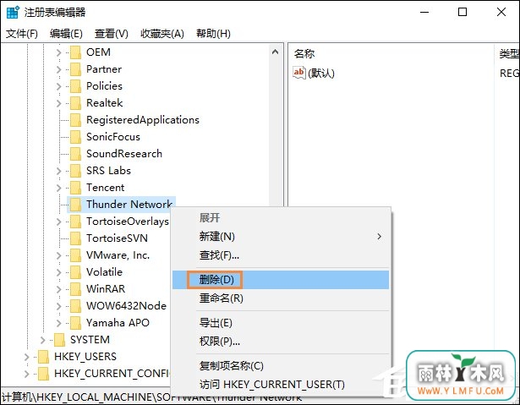Click the Tencent folder icon

point(75,188)
